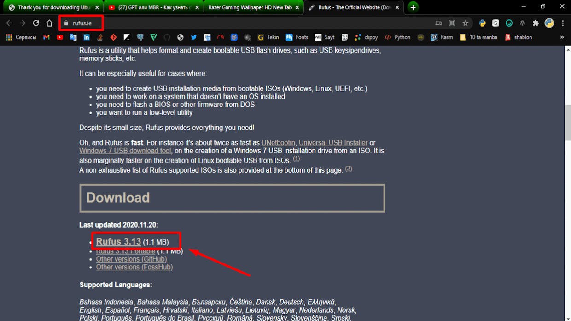Click the lock icon in the address bar
571x321 pixels.
click(x=66, y=23)
